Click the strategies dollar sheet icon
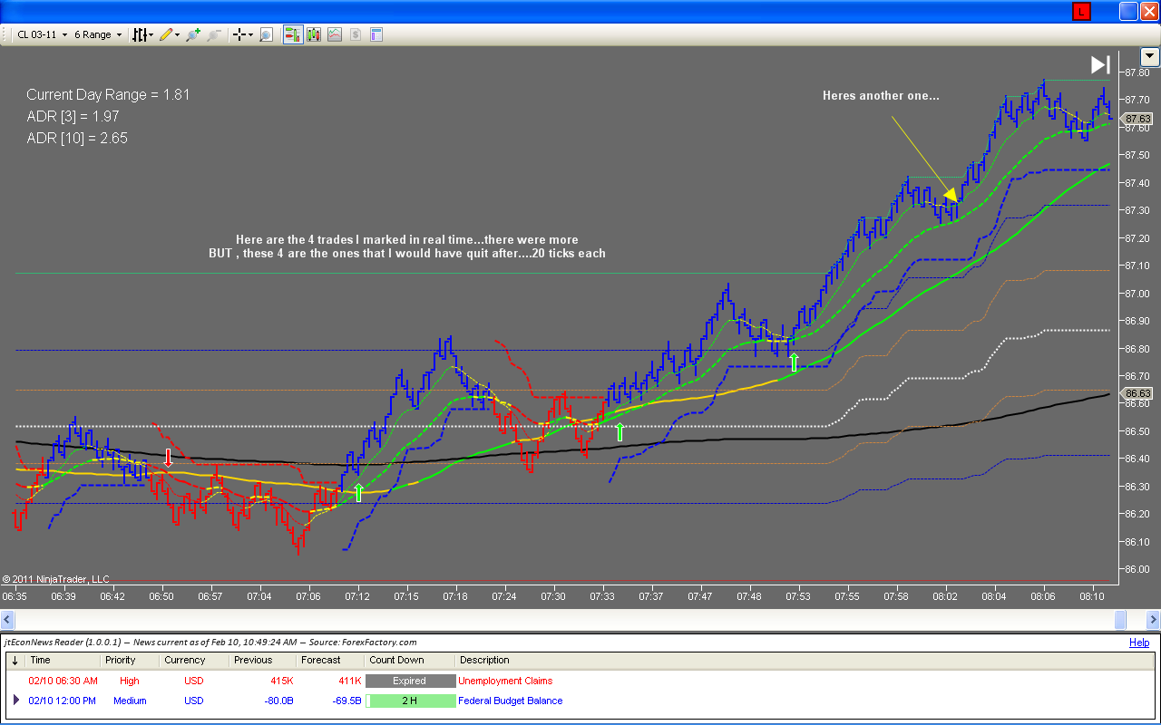The height and width of the screenshot is (725, 1161). coord(356,34)
